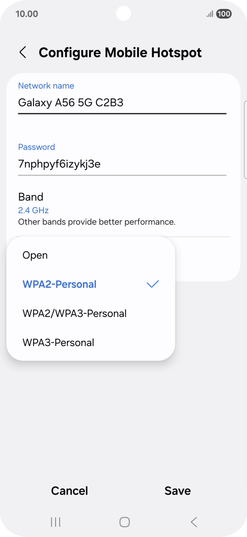The width and height of the screenshot is (247, 537).
Task: Choose WPA2-Personal from the security list
Action: point(59,284)
